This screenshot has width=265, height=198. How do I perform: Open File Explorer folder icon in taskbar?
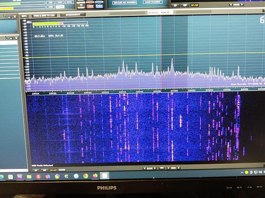click(29, 176)
